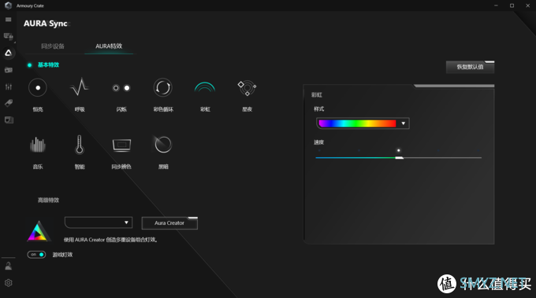Open the news icon in sidebar
Image resolution: width=536 pixels, height=298 pixels.
pyautogui.click(x=8, y=120)
